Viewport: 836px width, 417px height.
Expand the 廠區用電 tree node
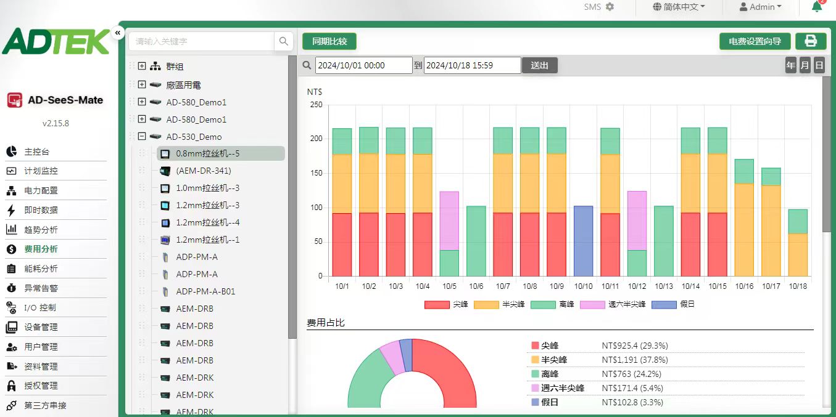(x=142, y=84)
